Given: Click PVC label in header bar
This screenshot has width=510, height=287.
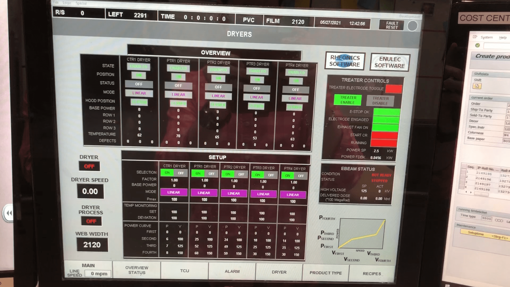Looking at the screenshot, I should [x=249, y=20].
